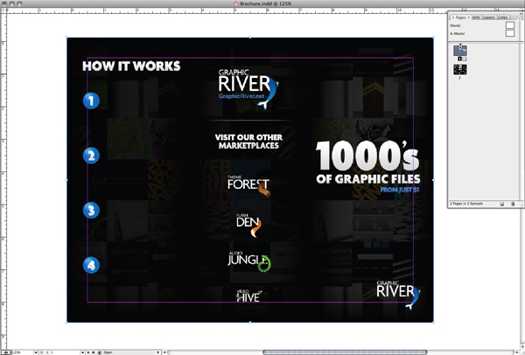Select the Theme Forest logo
This screenshot has height=355, width=525.
248,186
